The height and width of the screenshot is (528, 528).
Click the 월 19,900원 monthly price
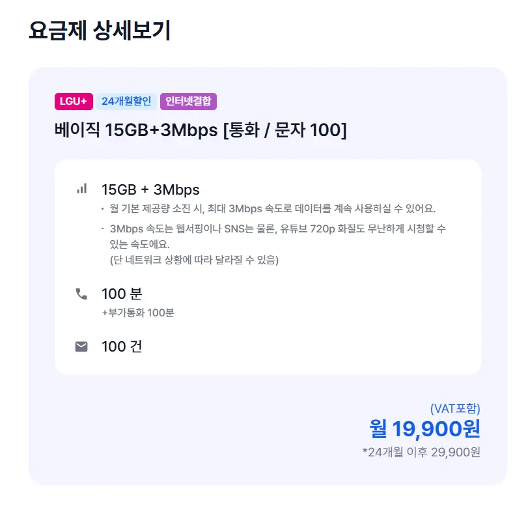tap(424, 428)
